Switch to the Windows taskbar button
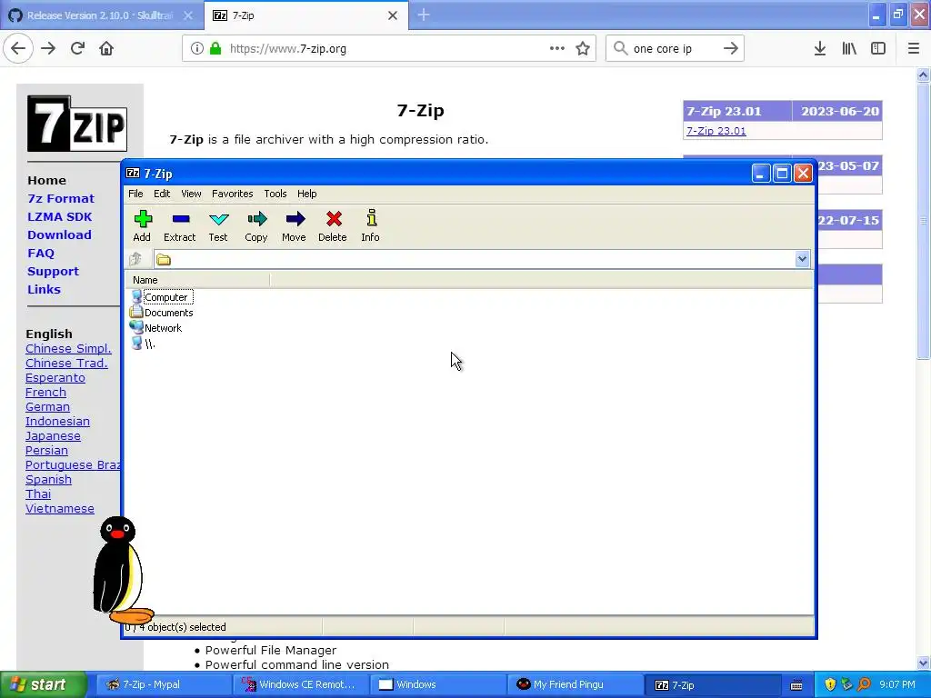This screenshot has height=698, width=931. tap(438, 684)
